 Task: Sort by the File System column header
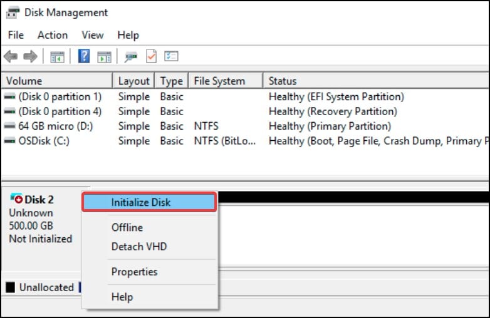tap(219, 81)
